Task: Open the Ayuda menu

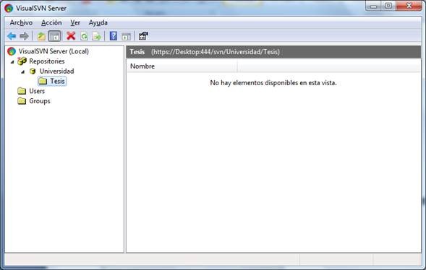Action: tap(98, 23)
